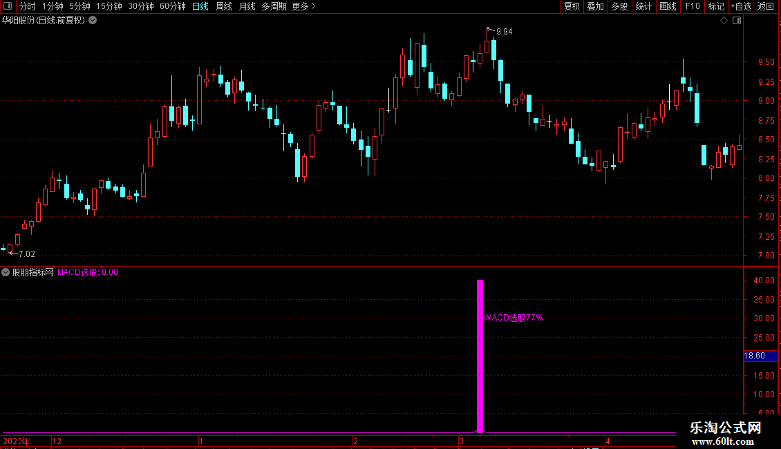This screenshot has height=449, width=781.
Task: Click the 9.50 price axis label
Action: [766, 62]
